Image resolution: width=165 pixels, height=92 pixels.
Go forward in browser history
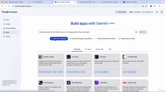[5, 6]
